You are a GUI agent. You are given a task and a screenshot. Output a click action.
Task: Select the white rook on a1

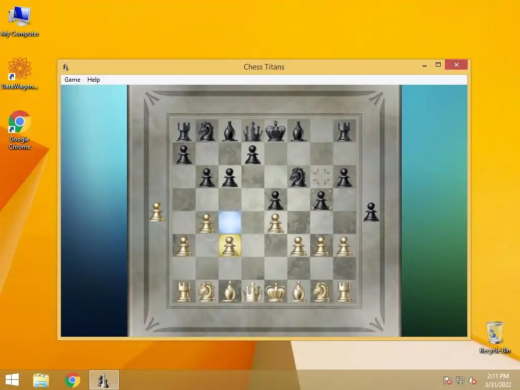pyautogui.click(x=184, y=292)
